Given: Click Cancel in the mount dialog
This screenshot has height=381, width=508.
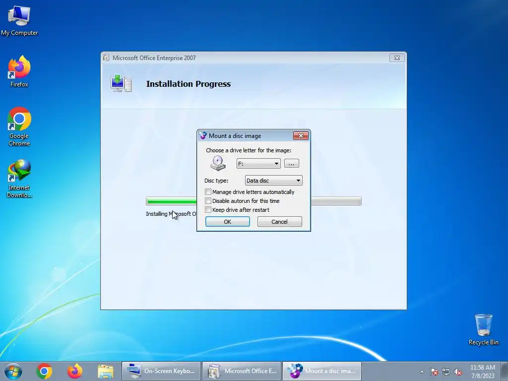Looking at the screenshot, I should (x=279, y=222).
